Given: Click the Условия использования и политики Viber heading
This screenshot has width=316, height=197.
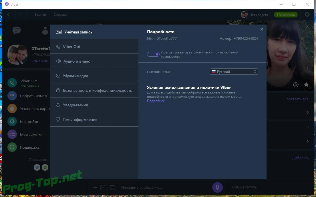Looking at the screenshot, I should (x=189, y=87).
